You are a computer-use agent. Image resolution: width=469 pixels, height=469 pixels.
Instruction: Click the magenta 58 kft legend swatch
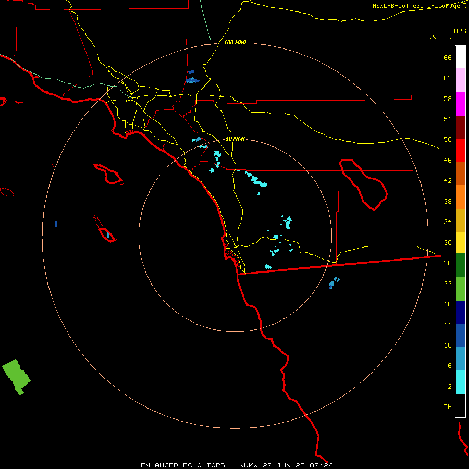pyautogui.click(x=460, y=104)
